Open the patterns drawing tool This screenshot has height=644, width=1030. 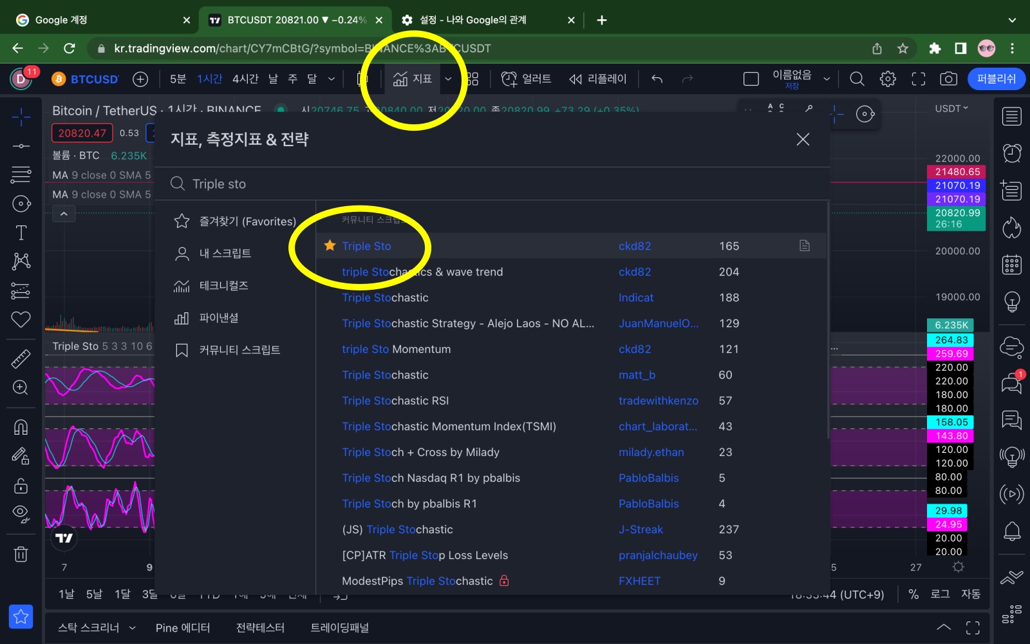tap(21, 261)
